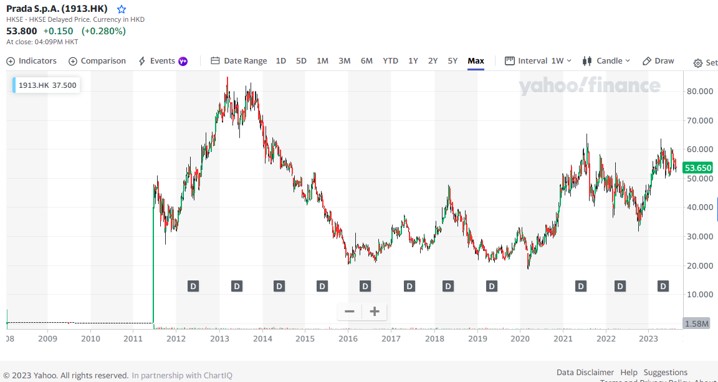Click the dividend marker near 2022
Screen dimensions: 718x382
[x=620, y=286]
